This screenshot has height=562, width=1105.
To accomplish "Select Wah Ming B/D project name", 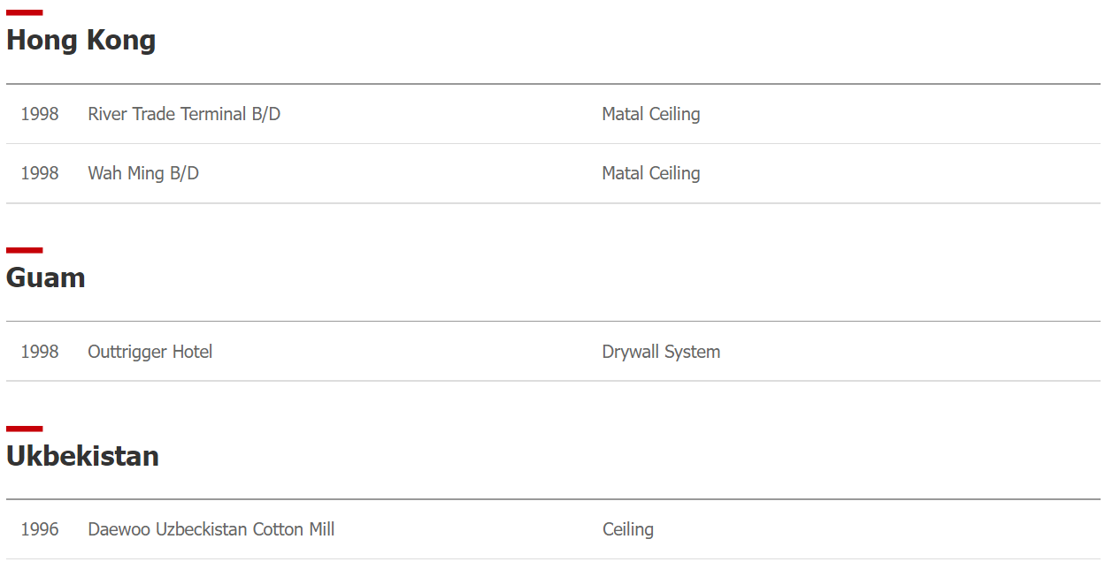I will [x=143, y=173].
